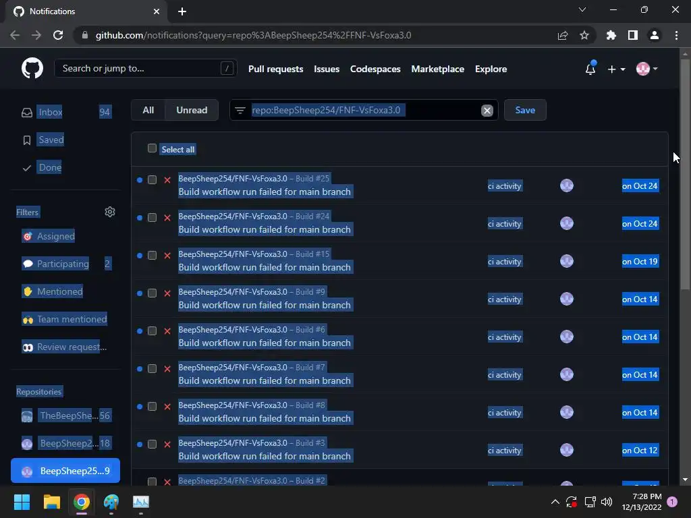Image resolution: width=691 pixels, height=518 pixels.
Task: Bookmark this page with star icon
Action: pos(584,35)
